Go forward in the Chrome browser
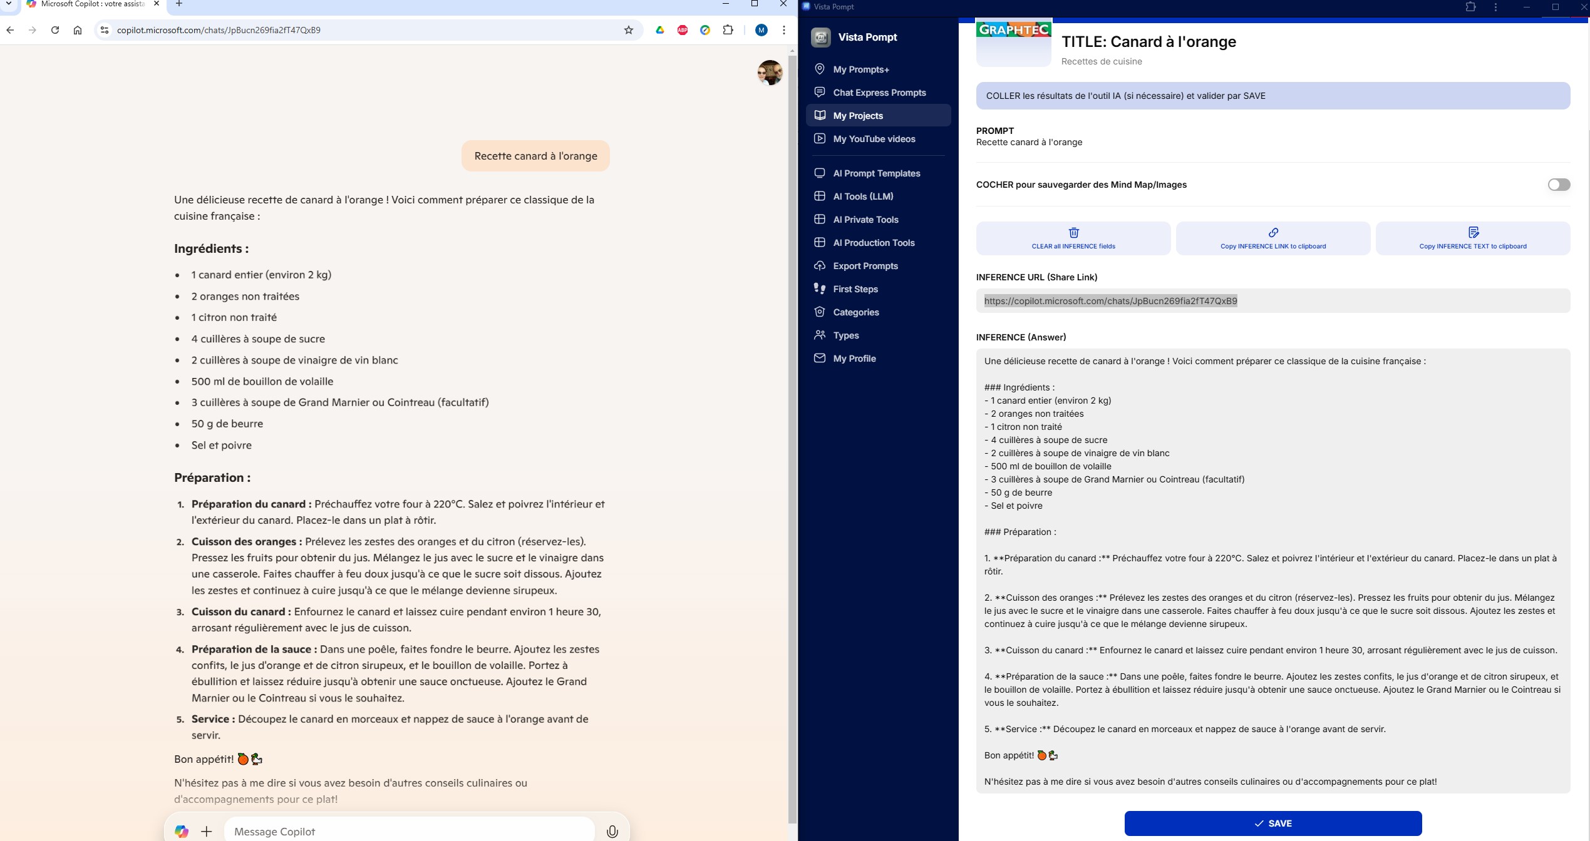This screenshot has width=1590, height=841. (33, 30)
